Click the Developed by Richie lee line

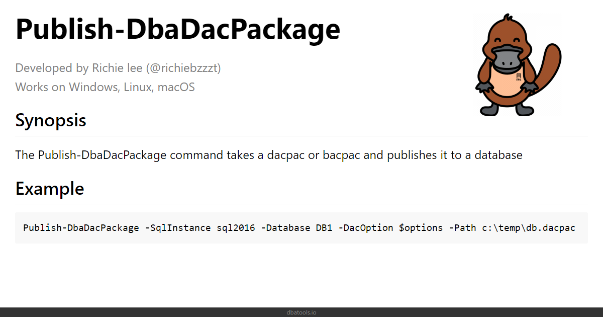click(118, 68)
